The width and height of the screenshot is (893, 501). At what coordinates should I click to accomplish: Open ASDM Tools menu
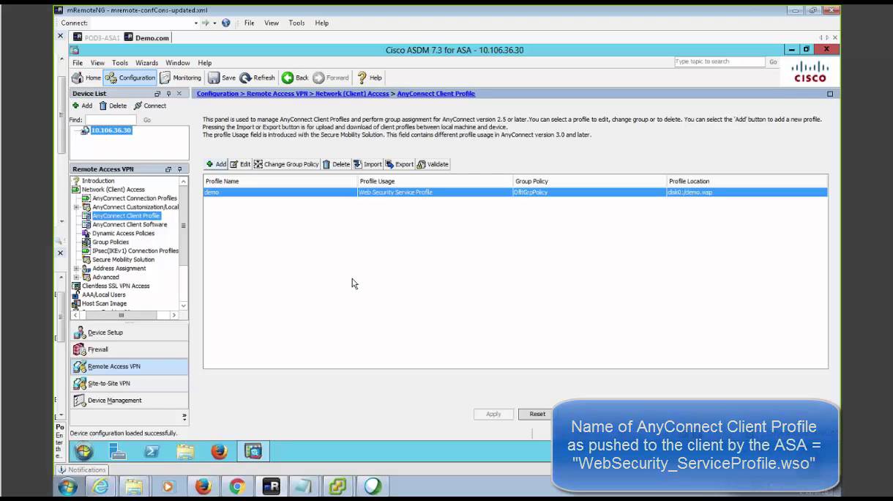120,63
